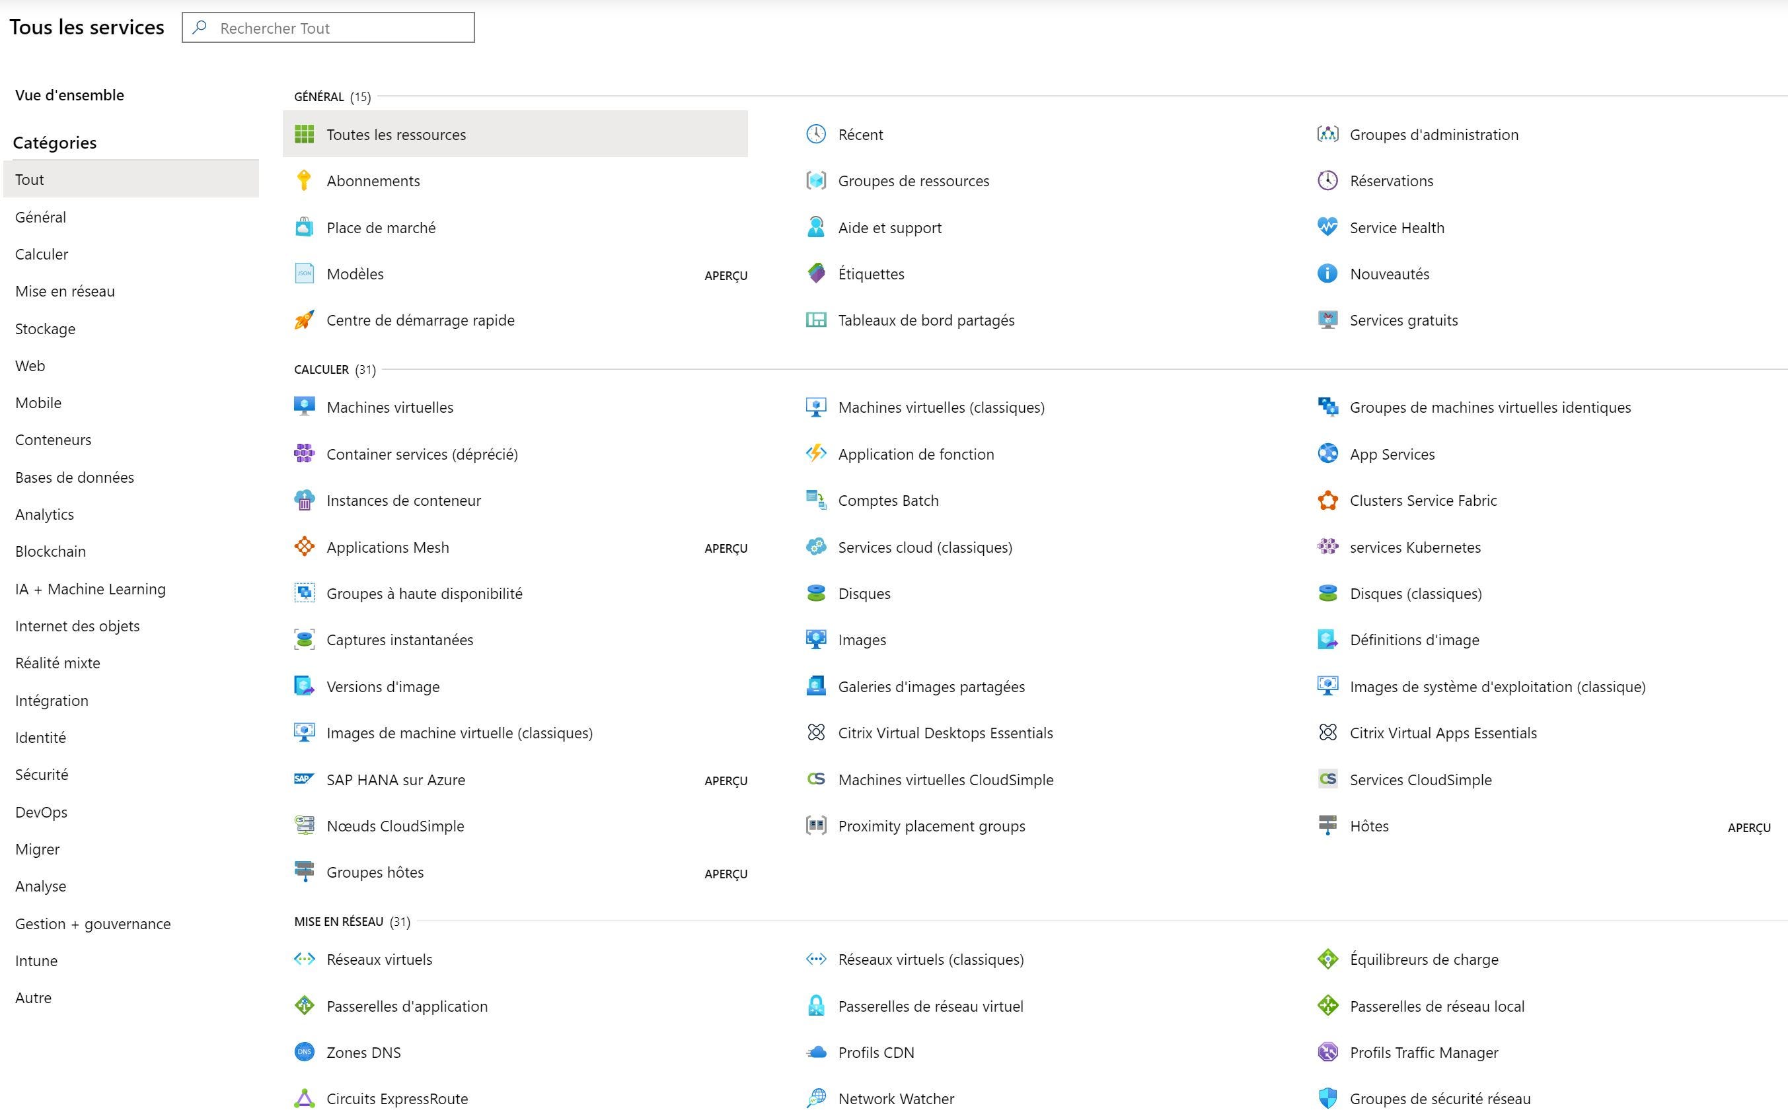Open Groupes à haute disponibilité link
Viewport: 1788px width, 1120px height.
(x=425, y=593)
